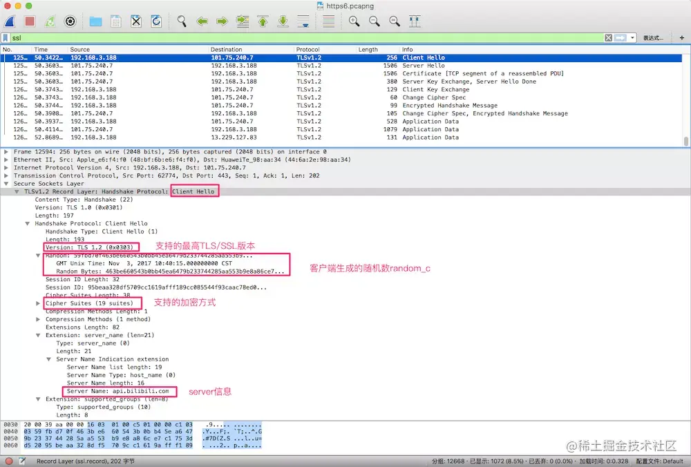Open Find Packet magnifier icon
Screen dimensions: 691x467
(182, 21)
